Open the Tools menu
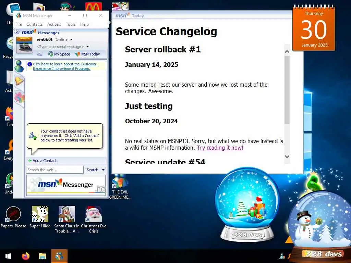 coord(71,24)
